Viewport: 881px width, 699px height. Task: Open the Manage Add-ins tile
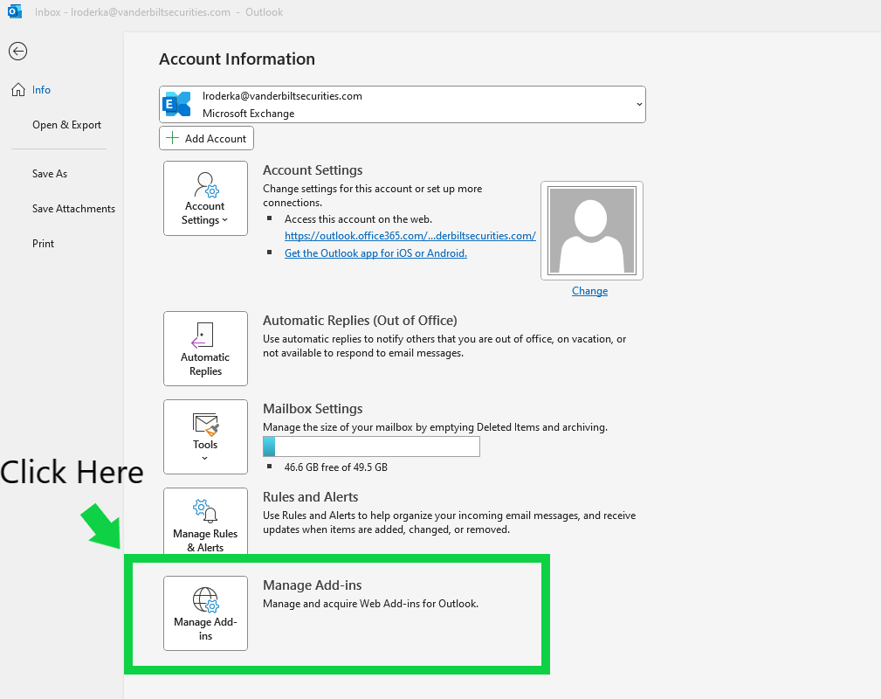[206, 613]
